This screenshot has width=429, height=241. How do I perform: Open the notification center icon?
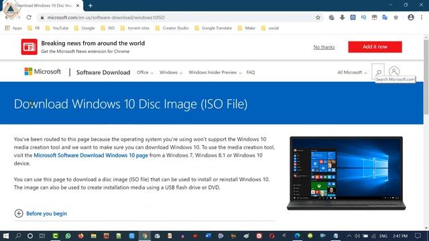[x=418, y=236]
